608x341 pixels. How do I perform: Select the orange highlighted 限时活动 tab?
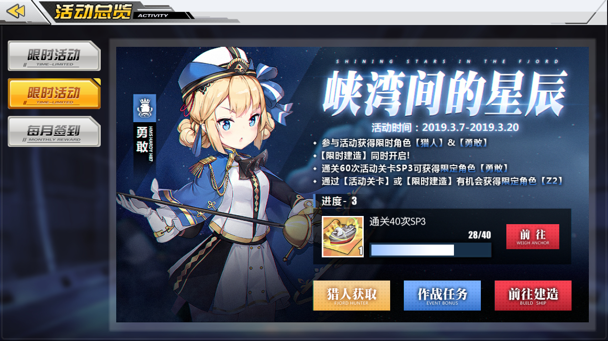coord(54,94)
